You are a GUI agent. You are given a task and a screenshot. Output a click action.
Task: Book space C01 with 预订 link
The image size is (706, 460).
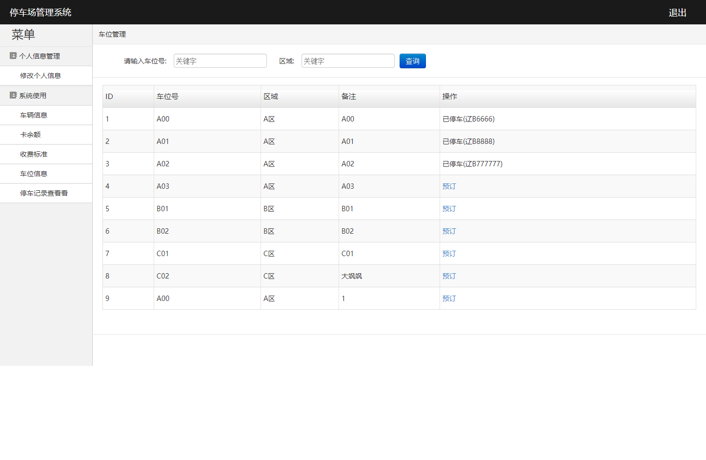[x=449, y=254]
